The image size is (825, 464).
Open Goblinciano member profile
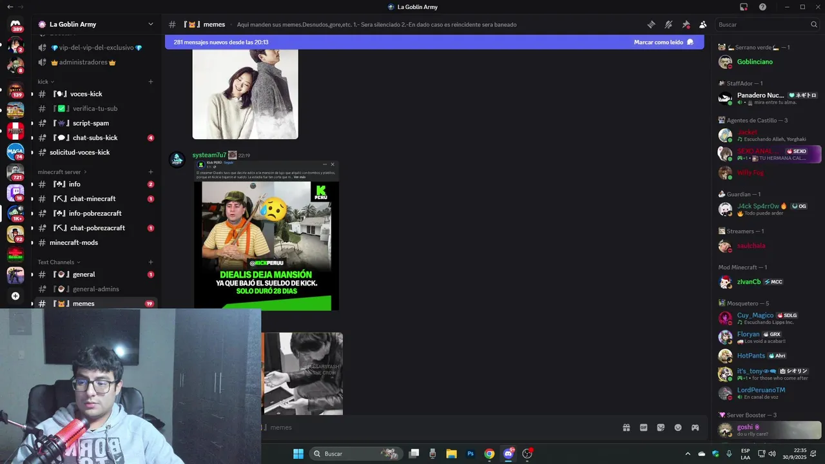click(x=770, y=62)
